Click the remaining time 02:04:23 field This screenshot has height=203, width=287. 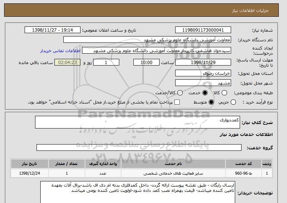(x=67, y=62)
